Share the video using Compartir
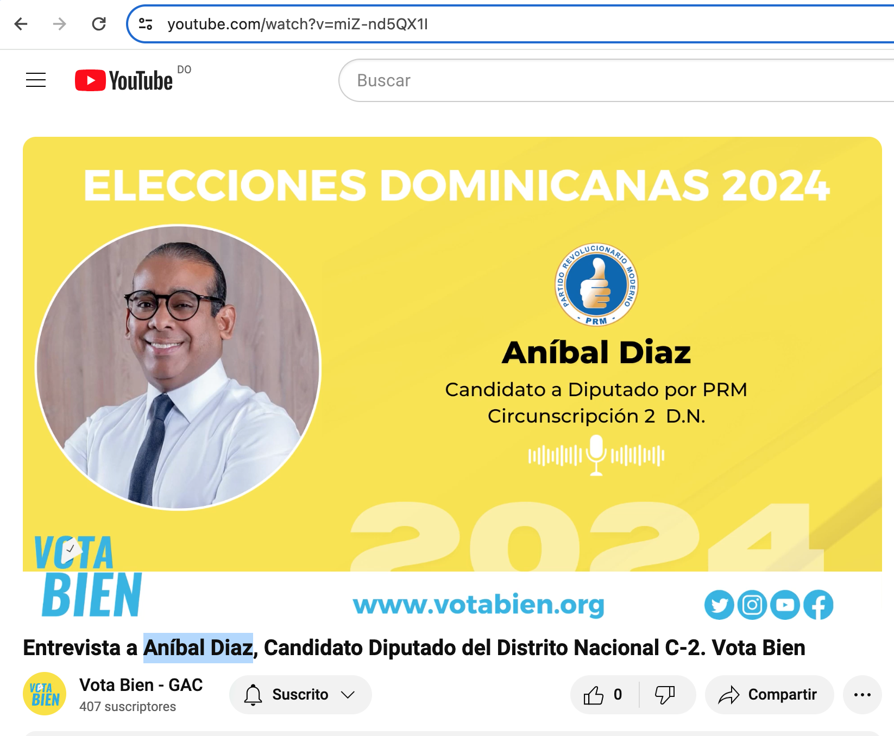 pos(769,695)
